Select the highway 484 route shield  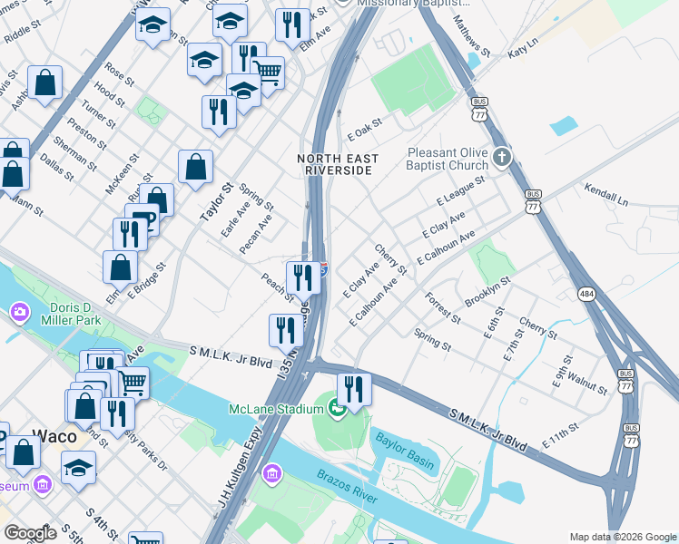pyautogui.click(x=586, y=295)
